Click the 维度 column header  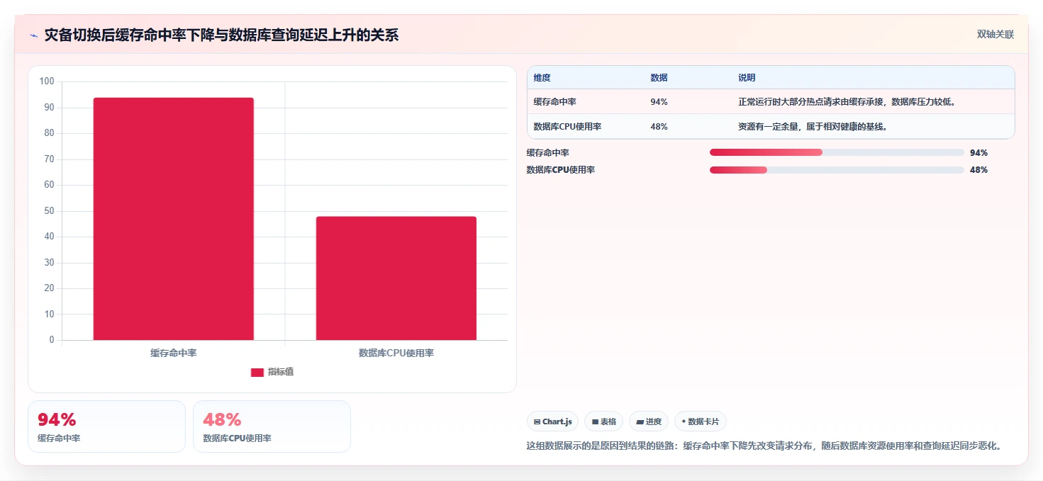pyautogui.click(x=542, y=78)
